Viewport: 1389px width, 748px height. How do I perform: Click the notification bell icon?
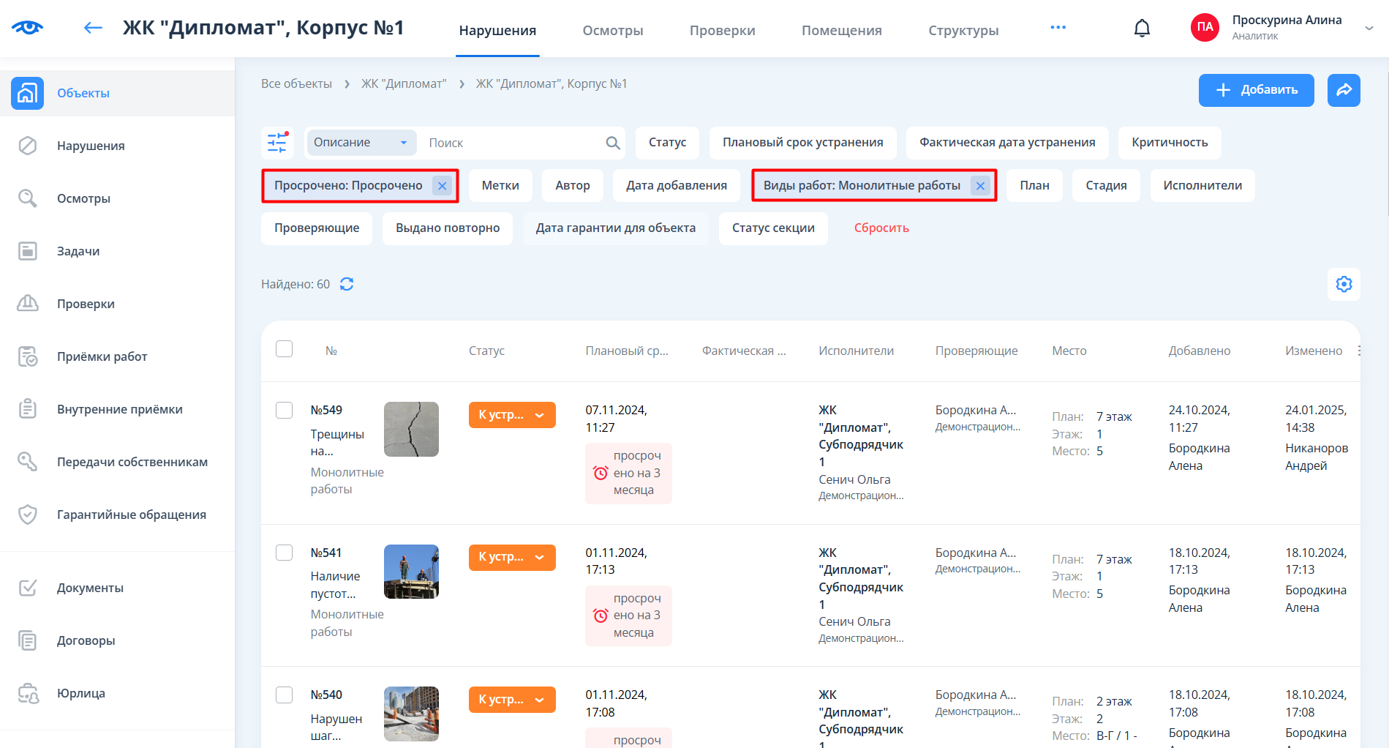pyautogui.click(x=1142, y=29)
